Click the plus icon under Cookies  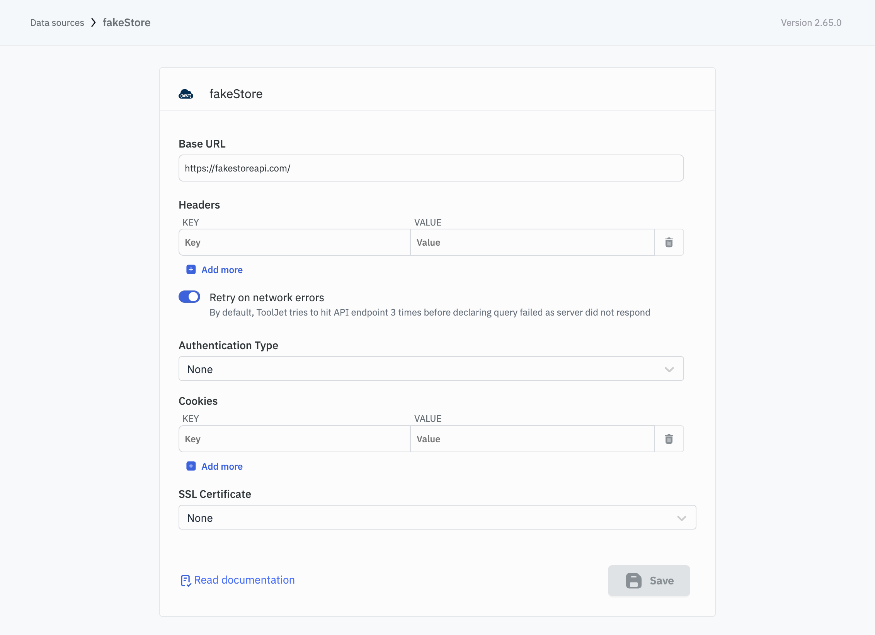click(191, 466)
